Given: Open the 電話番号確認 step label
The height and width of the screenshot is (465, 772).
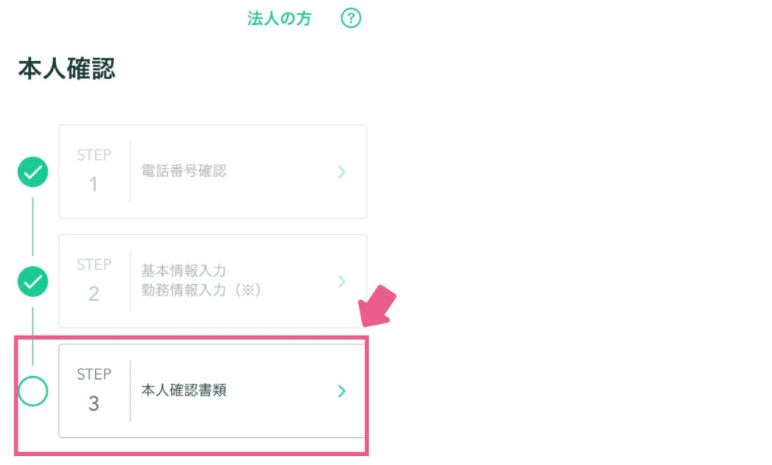Looking at the screenshot, I should [184, 171].
